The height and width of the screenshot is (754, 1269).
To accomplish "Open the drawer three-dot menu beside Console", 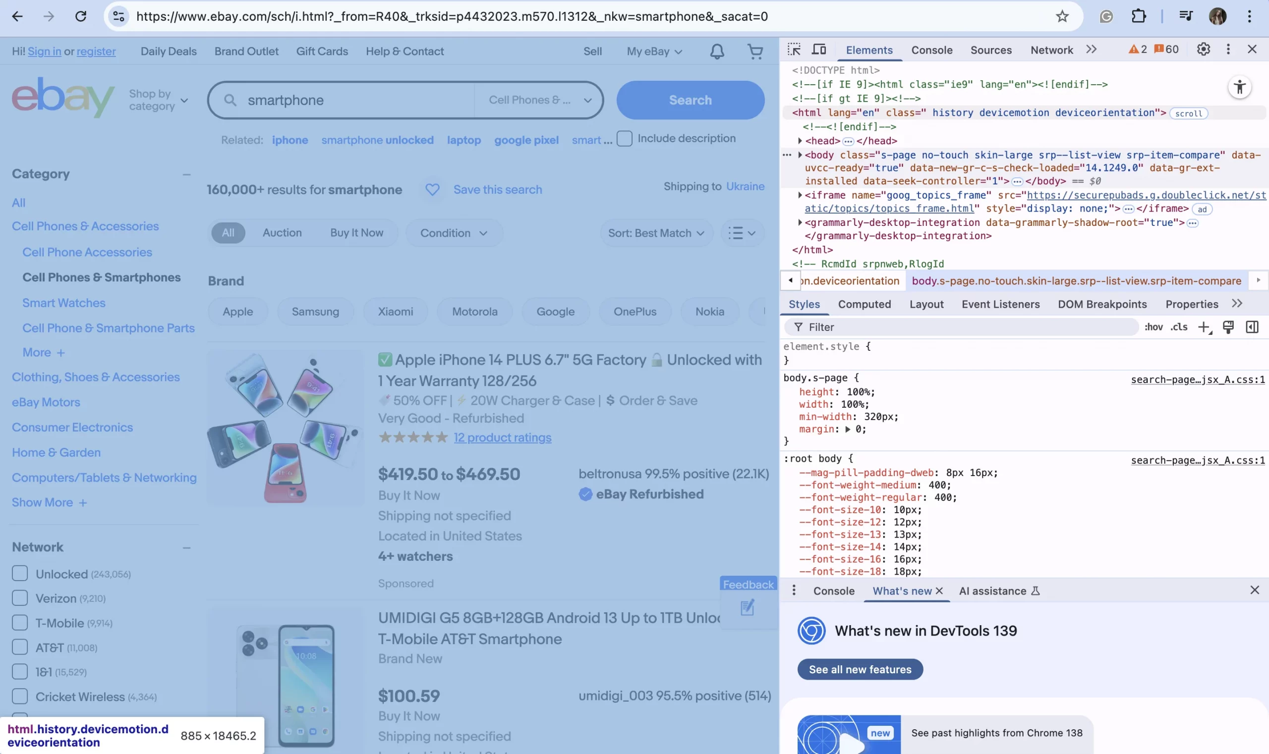I will pyautogui.click(x=794, y=591).
